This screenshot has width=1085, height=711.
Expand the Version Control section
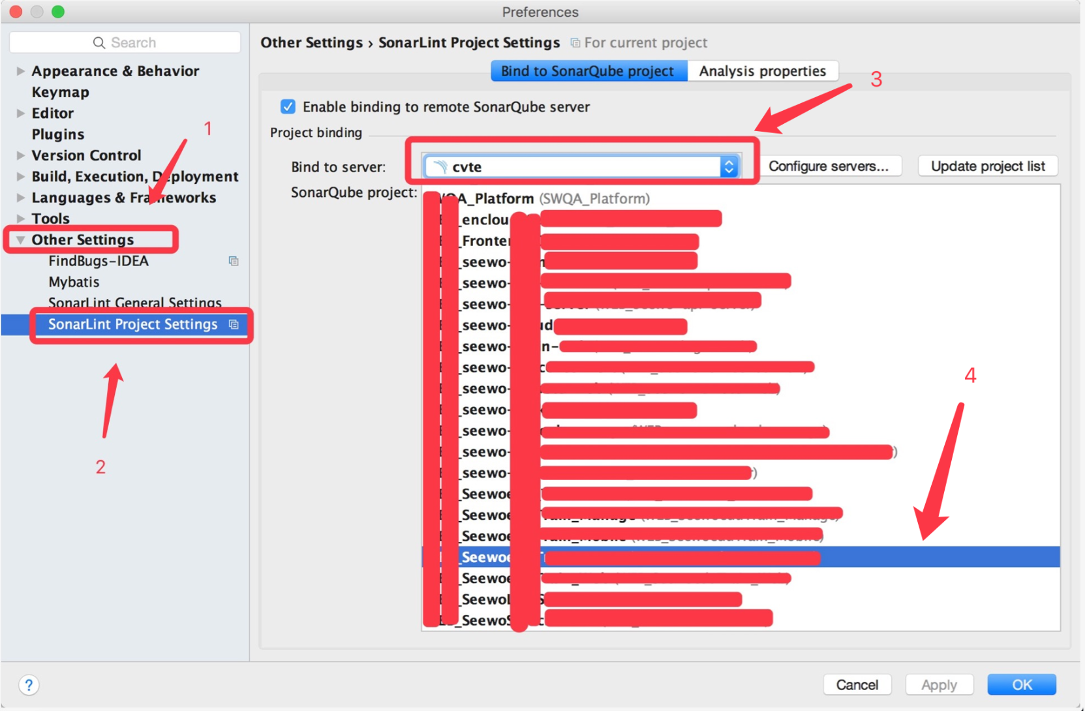21,155
